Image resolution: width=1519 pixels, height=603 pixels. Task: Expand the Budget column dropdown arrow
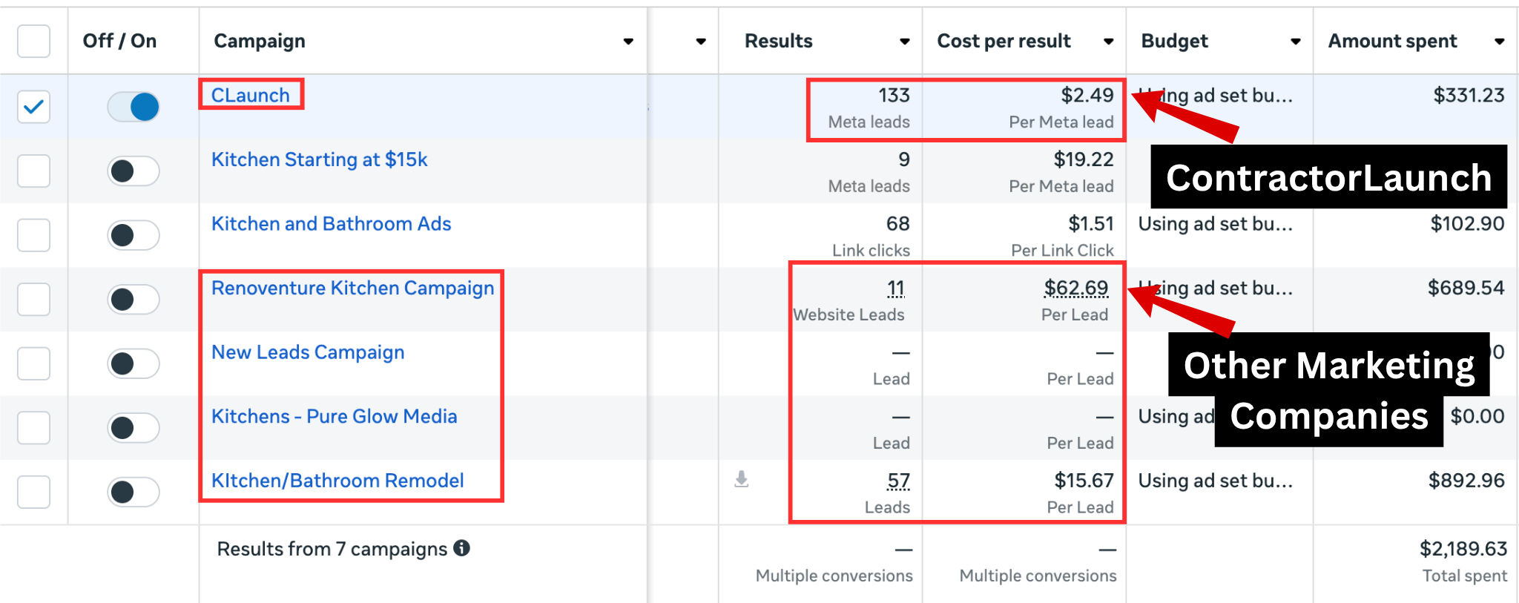point(1295,42)
